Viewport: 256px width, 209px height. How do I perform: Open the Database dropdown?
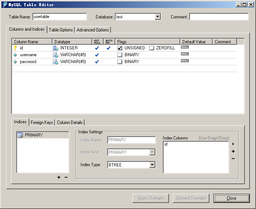coord(157,17)
